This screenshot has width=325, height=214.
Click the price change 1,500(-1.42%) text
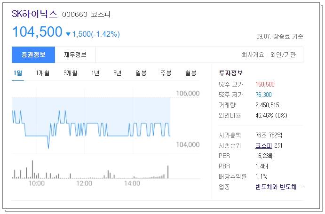click(96, 34)
